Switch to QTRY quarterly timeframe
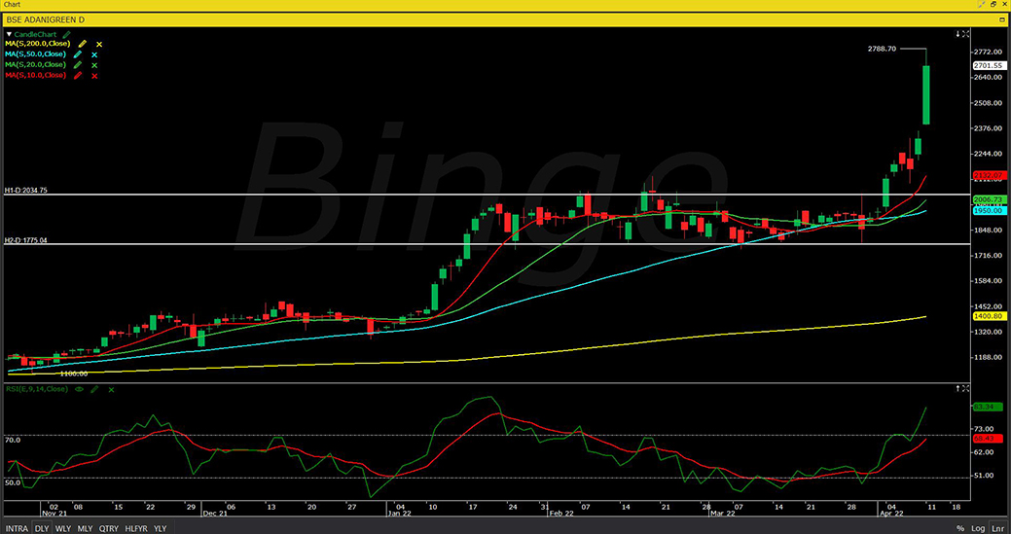 [x=110, y=528]
